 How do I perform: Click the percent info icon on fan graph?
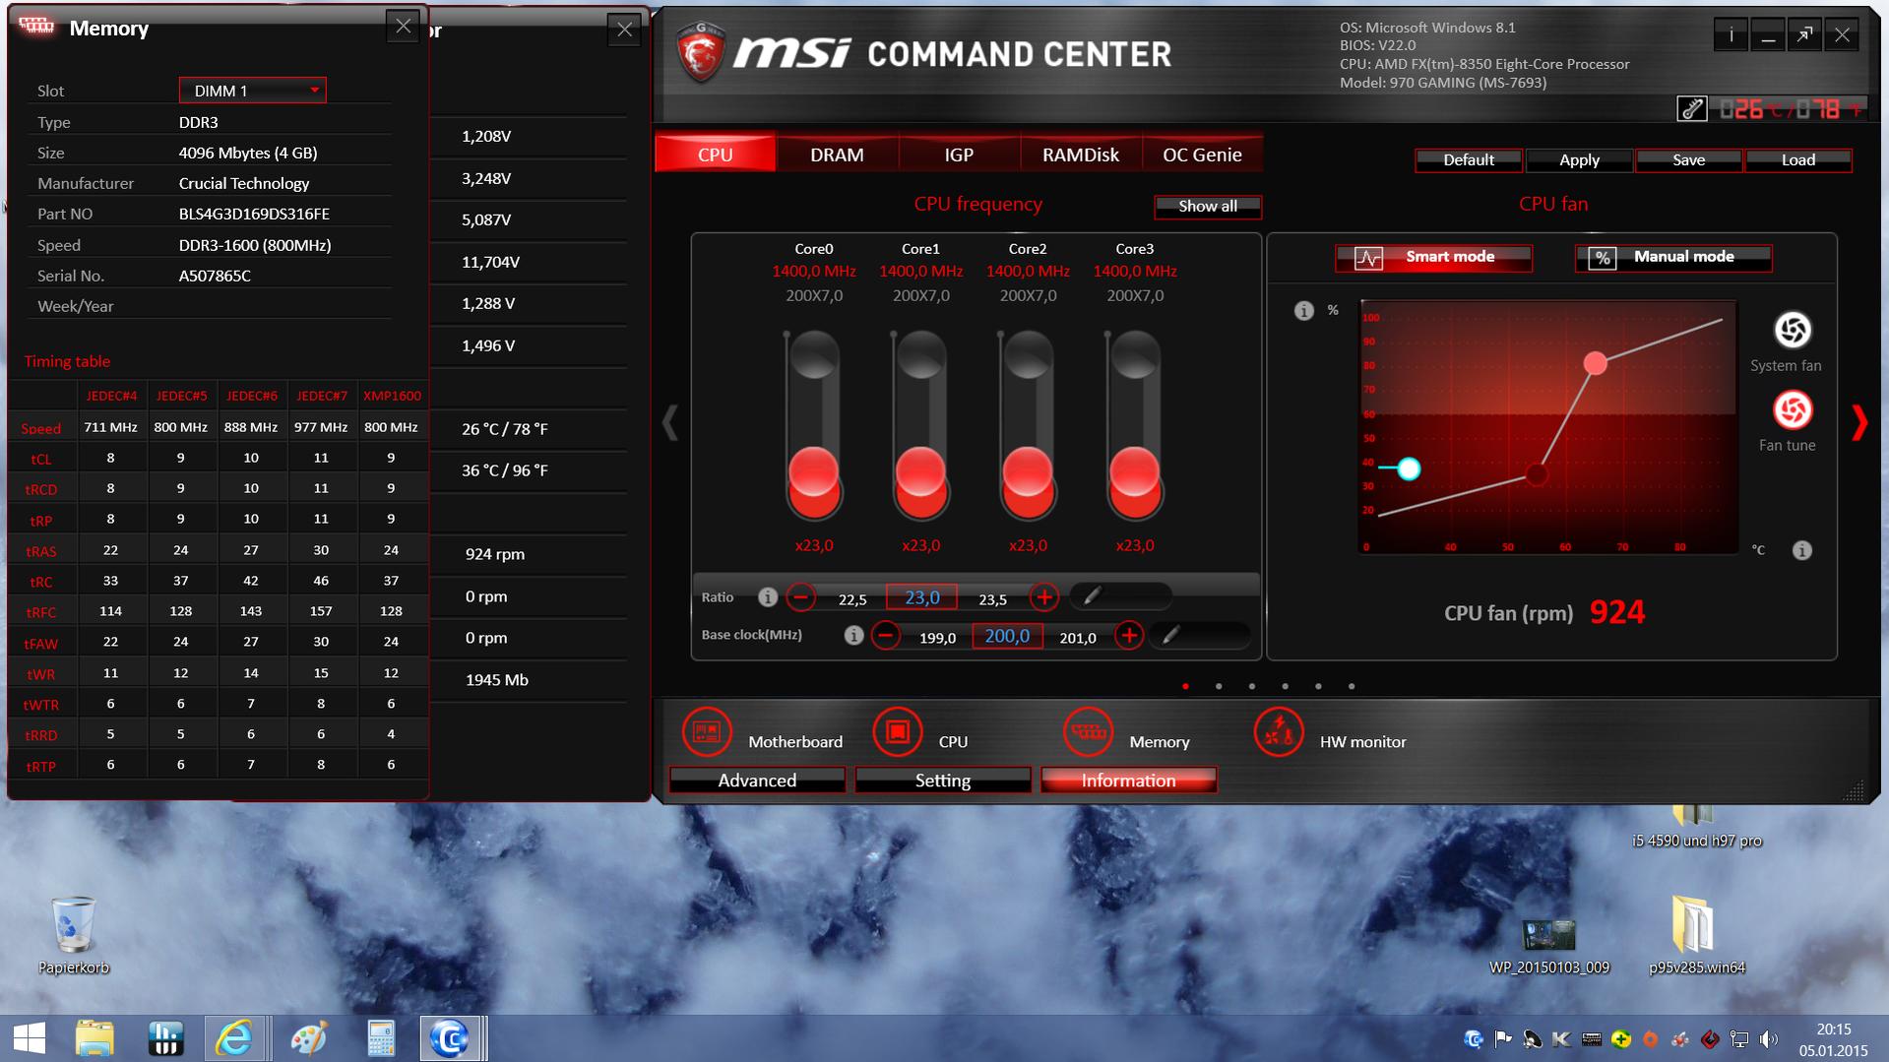(x=1304, y=311)
